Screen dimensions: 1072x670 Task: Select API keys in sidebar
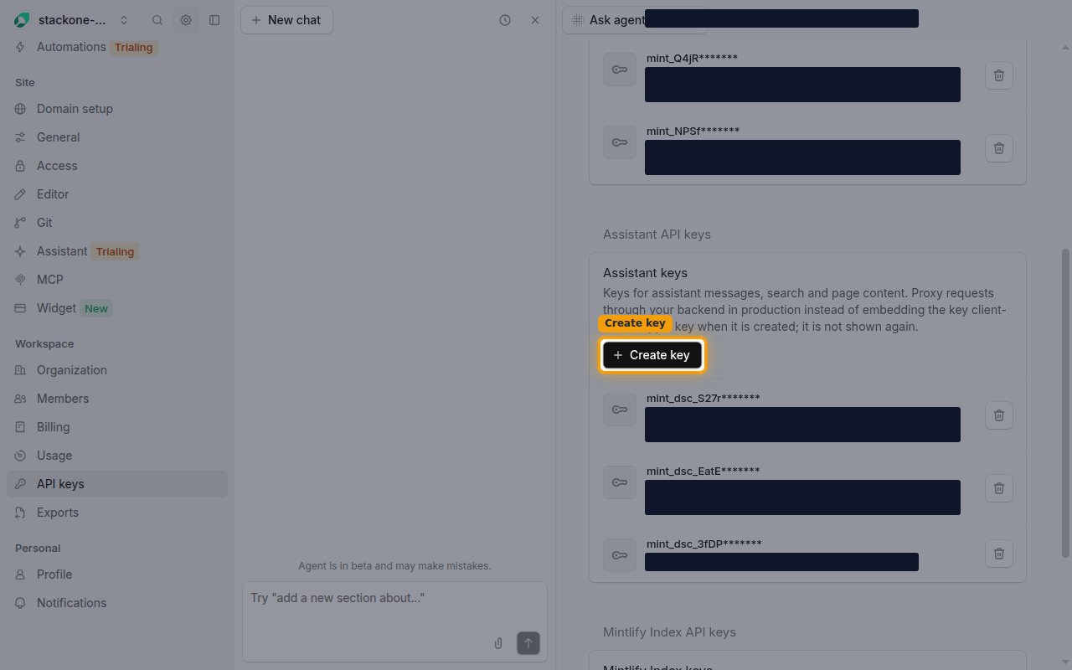click(117, 484)
